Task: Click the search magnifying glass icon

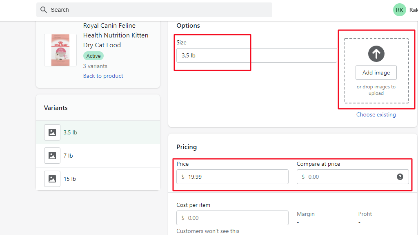Action: click(x=44, y=9)
